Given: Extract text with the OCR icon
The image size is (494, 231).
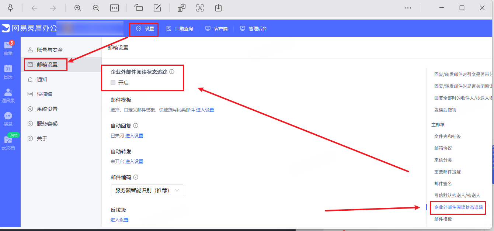Looking at the screenshot, I should click(x=200, y=8).
